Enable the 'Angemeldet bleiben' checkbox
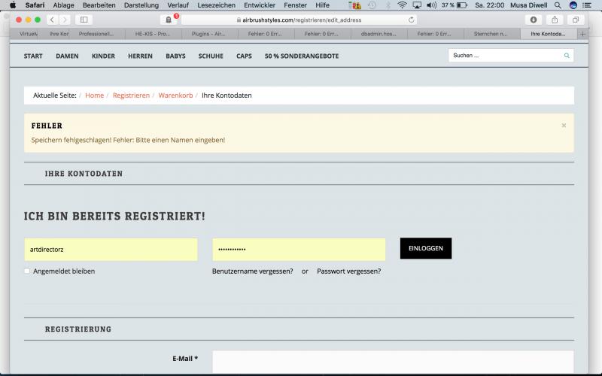The image size is (602, 376). point(27,271)
